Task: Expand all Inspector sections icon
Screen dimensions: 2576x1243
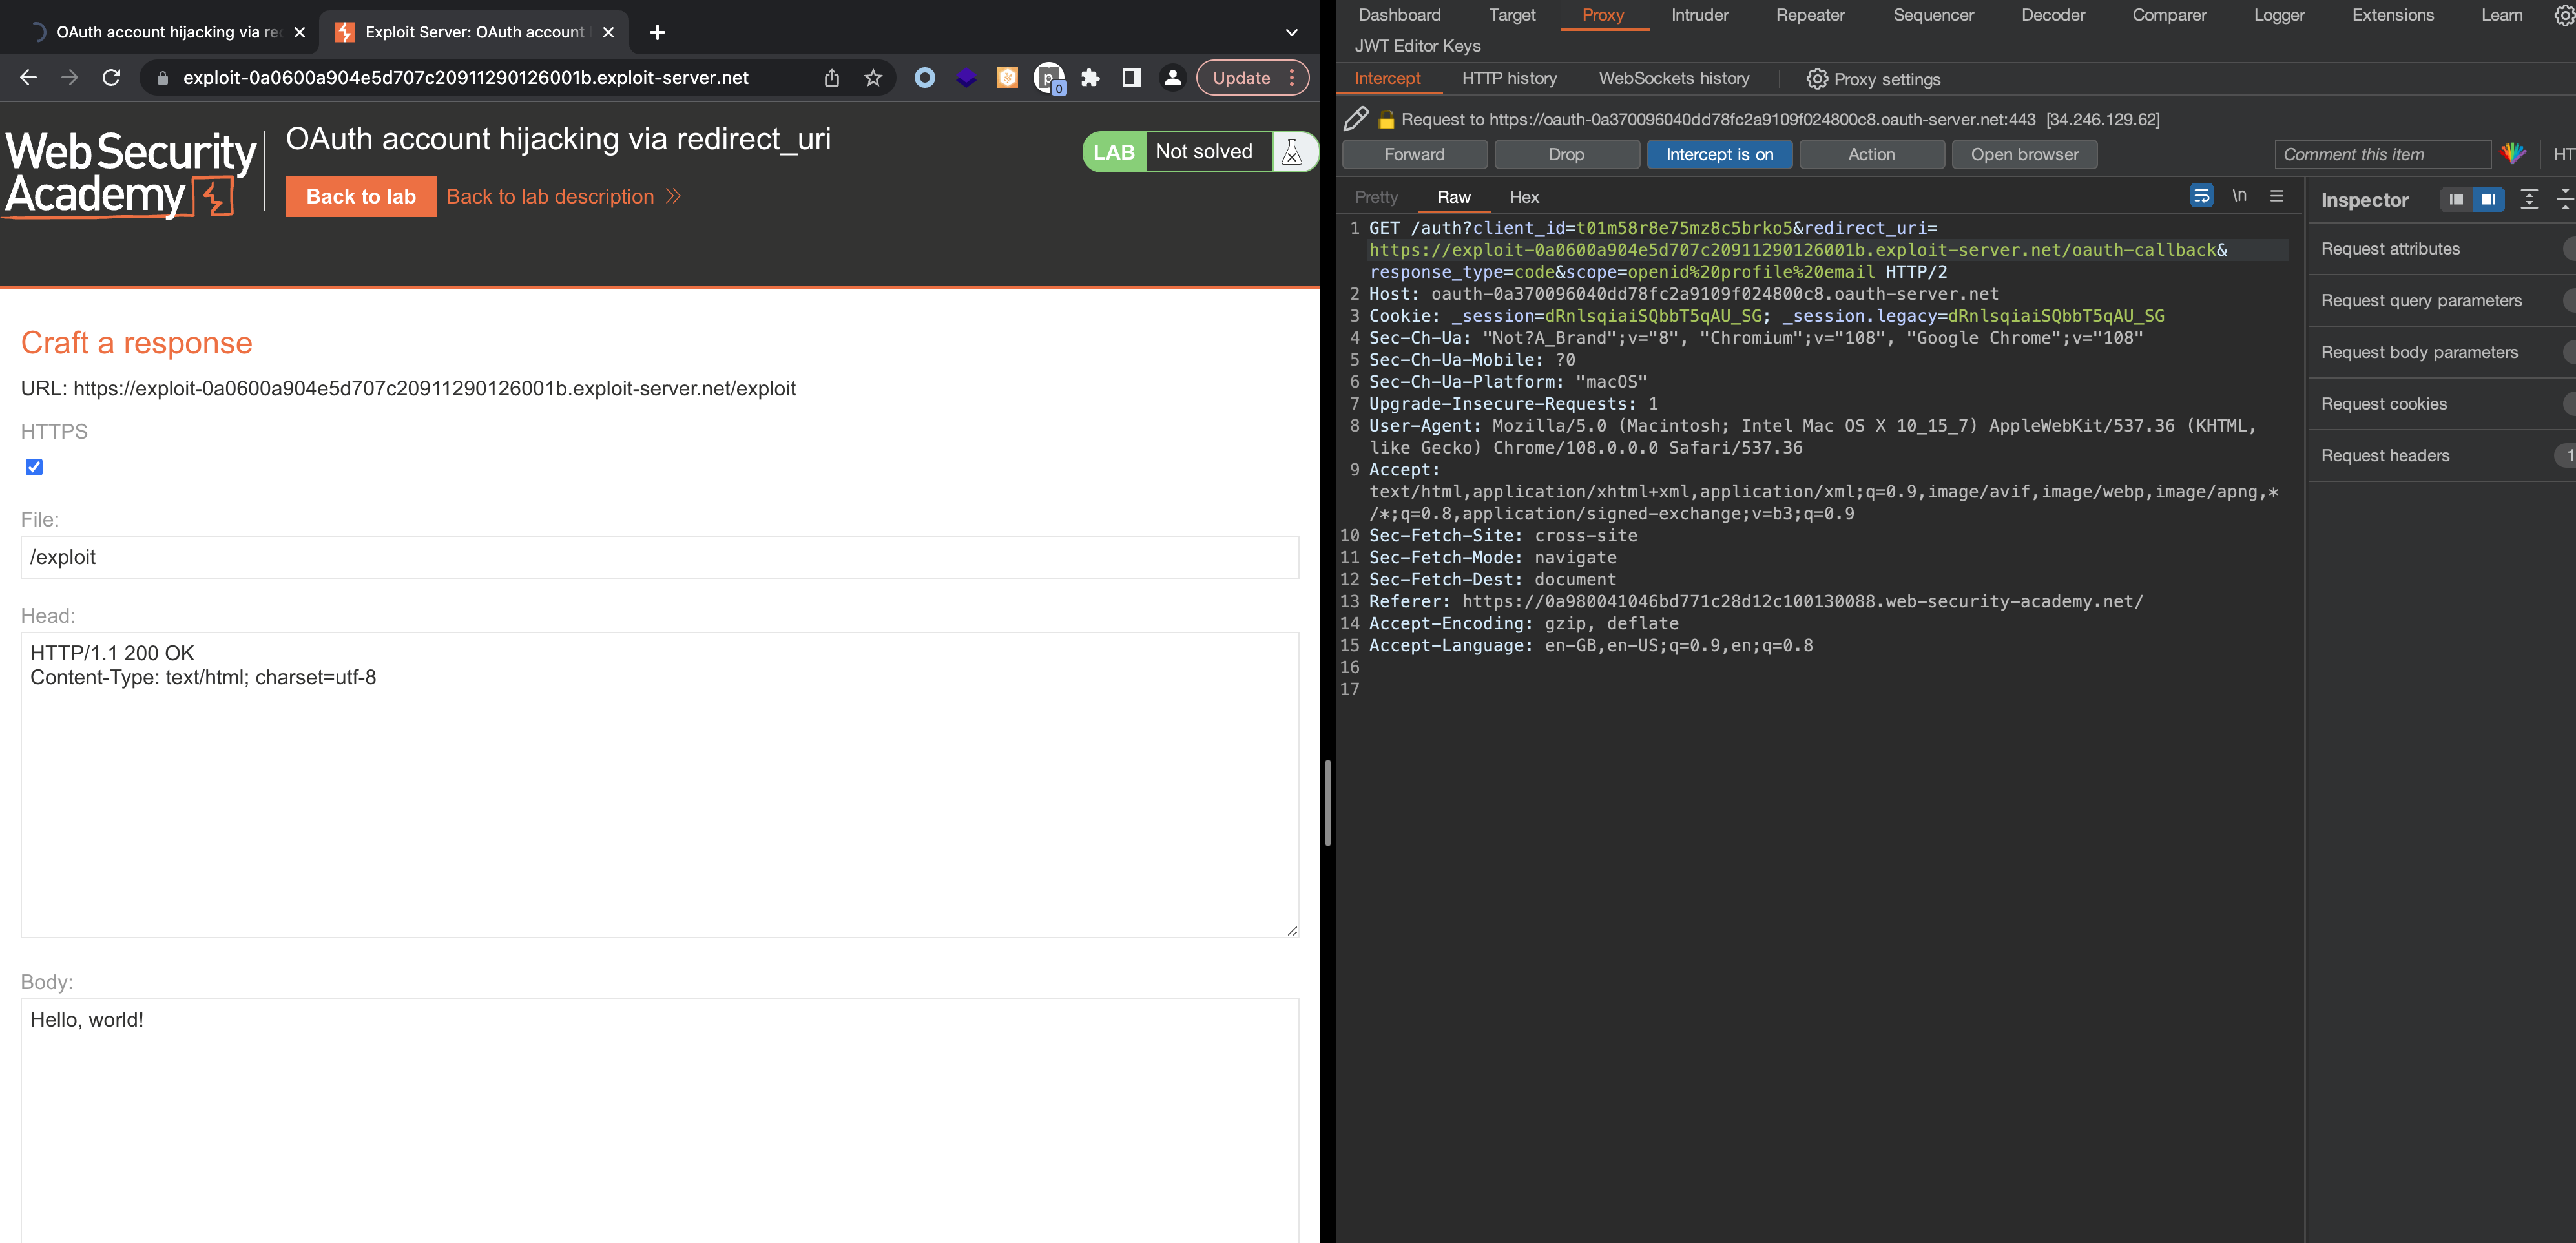Action: [x=2529, y=199]
